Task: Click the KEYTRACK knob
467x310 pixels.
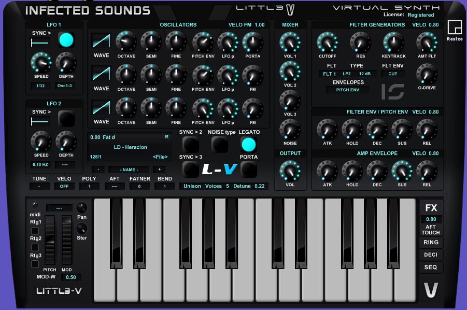Action: click(393, 43)
